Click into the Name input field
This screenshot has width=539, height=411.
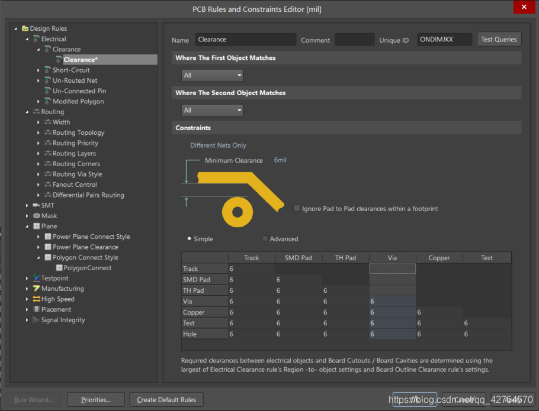[245, 40]
